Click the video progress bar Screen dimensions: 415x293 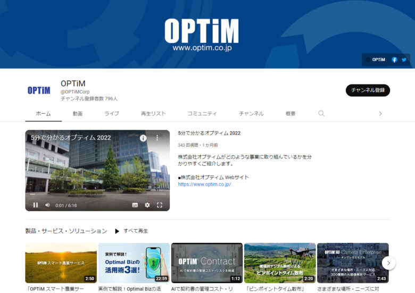97,194
